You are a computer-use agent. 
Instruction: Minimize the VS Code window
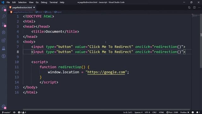click(x=184, y=2)
